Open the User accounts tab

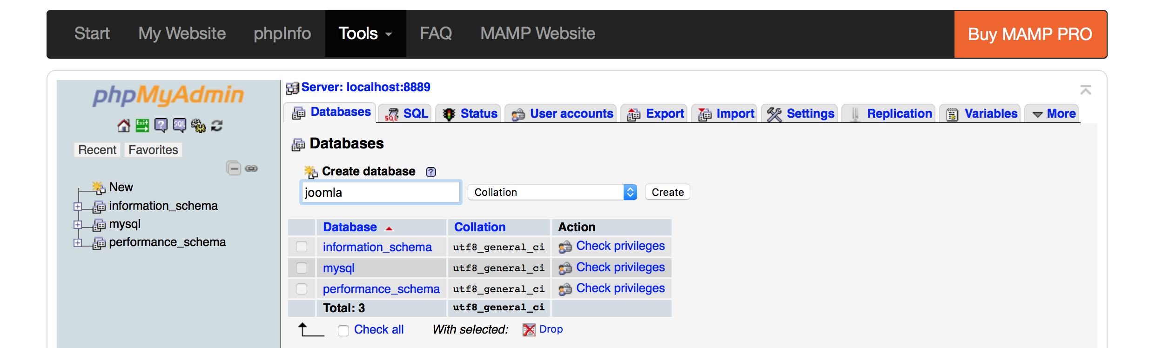tap(561, 114)
